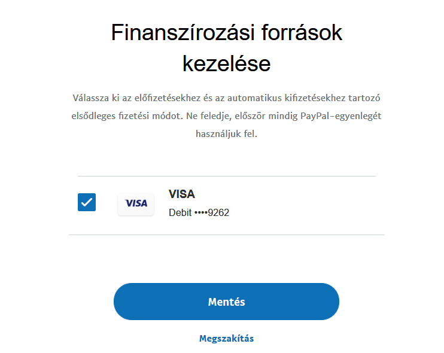This screenshot has width=444, height=353.
Task: Click the Megszakítás link
Action: click(226, 339)
